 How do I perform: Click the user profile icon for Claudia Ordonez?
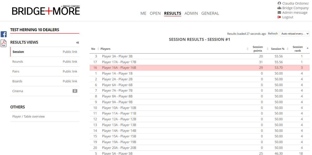pos(279,3)
